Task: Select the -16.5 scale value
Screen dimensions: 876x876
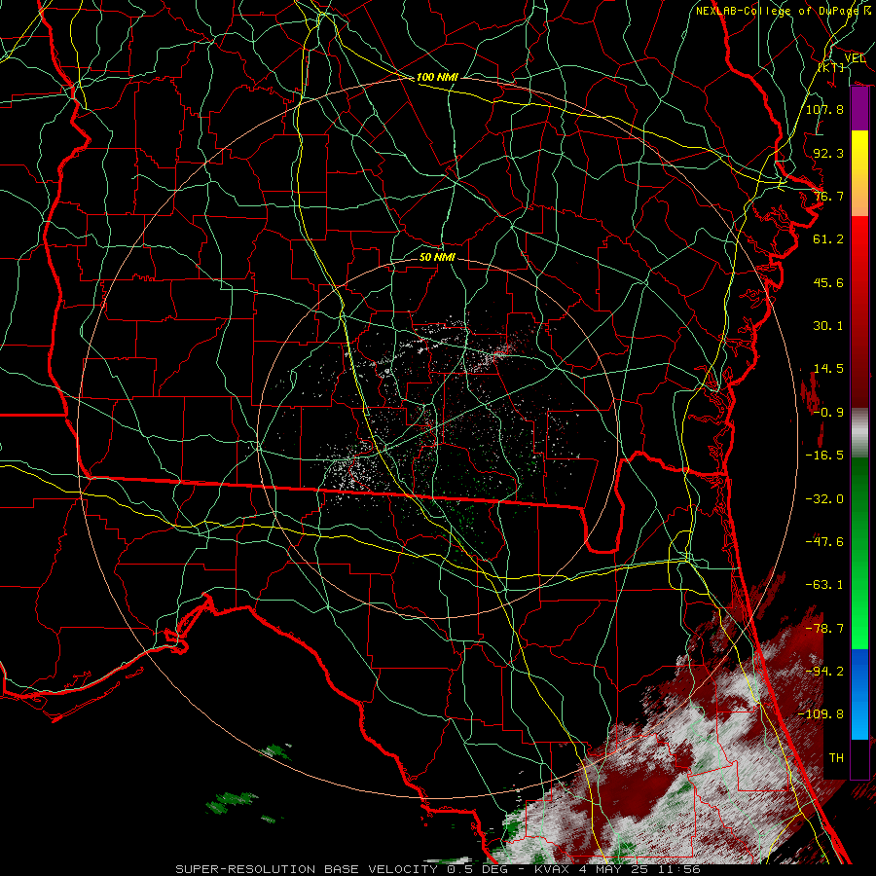Action: pos(824,456)
